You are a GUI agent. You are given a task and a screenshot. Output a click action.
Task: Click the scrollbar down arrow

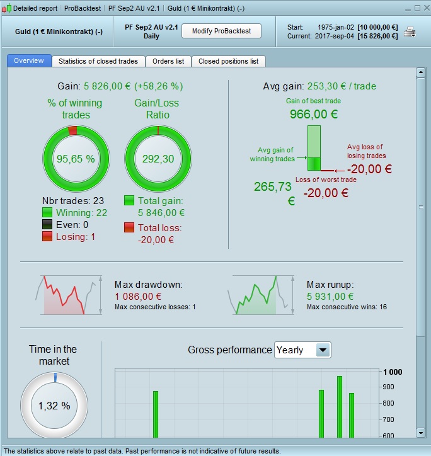coord(421,433)
